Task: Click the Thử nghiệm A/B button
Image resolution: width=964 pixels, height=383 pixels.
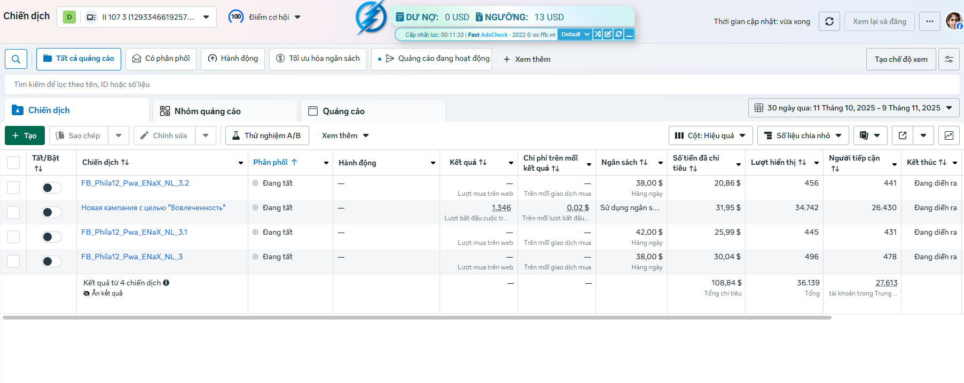Action: 267,135
